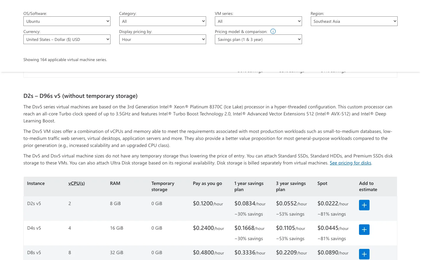The width and height of the screenshot is (421, 260).
Task: Select the 16 GiB RAM value
Action: tap(117, 228)
